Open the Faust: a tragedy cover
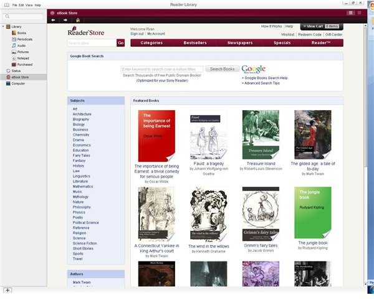This screenshot has height=300, width=374. 209,135
